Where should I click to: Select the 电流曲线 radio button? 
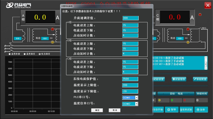[40, 54]
